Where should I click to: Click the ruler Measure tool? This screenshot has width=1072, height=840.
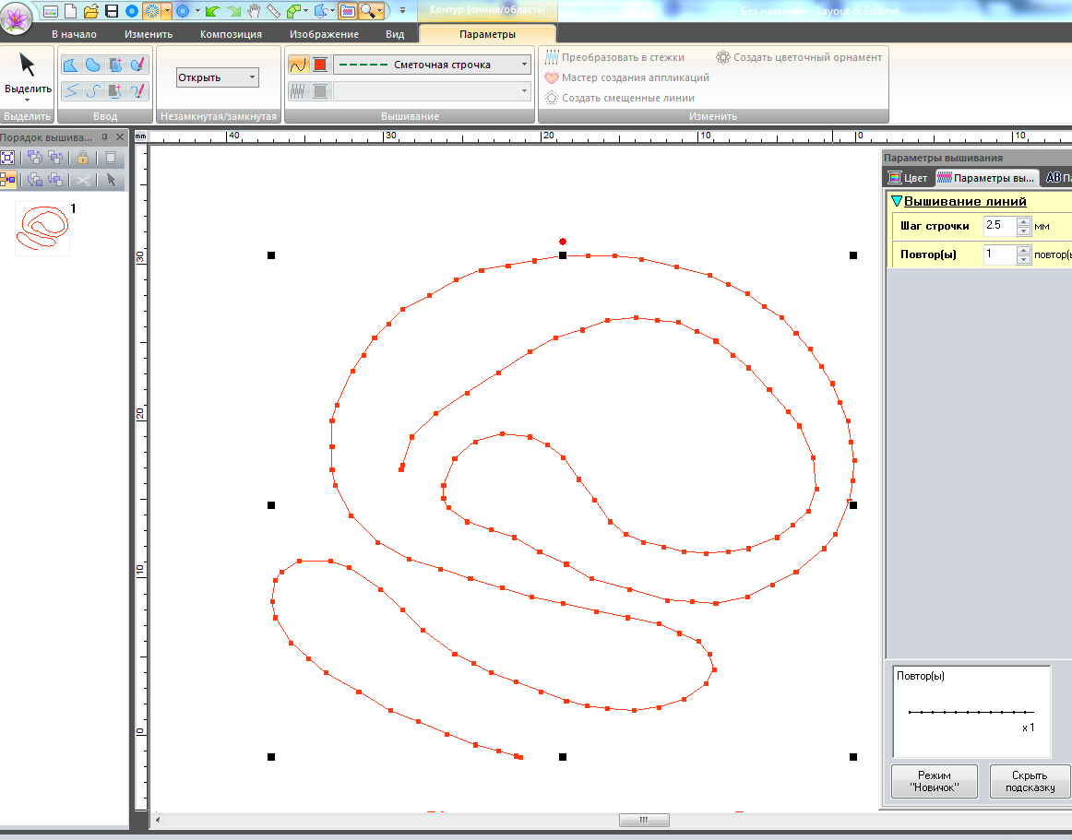pos(274,11)
